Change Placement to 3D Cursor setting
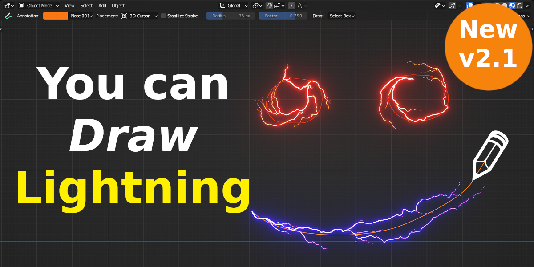 click(x=139, y=16)
